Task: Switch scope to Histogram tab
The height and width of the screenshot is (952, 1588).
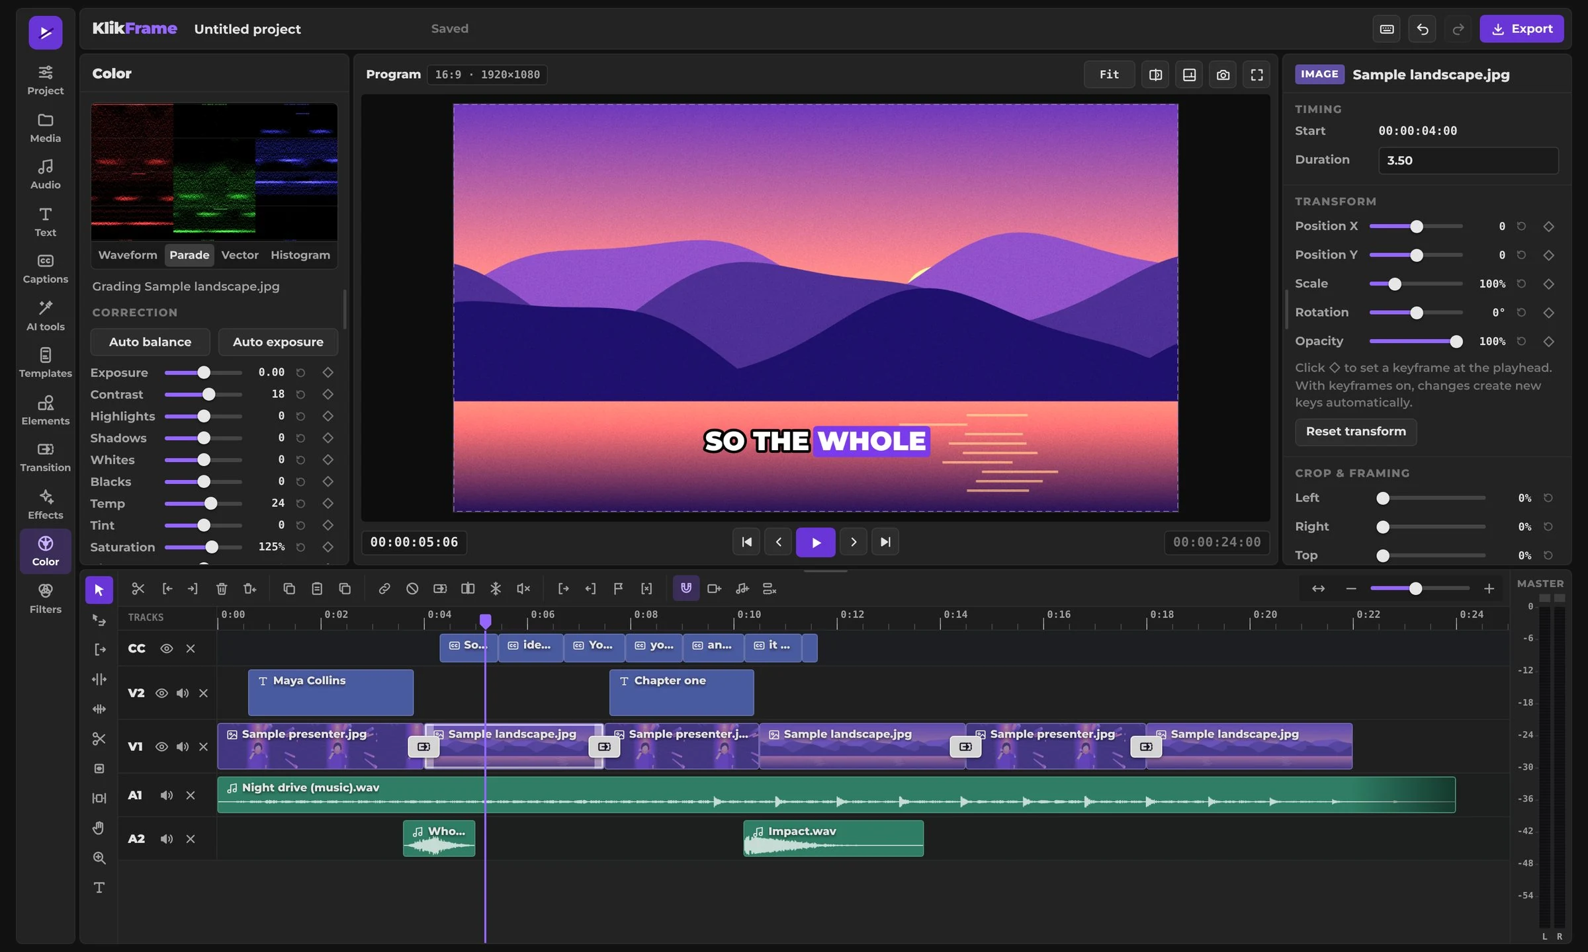Action: click(x=300, y=255)
